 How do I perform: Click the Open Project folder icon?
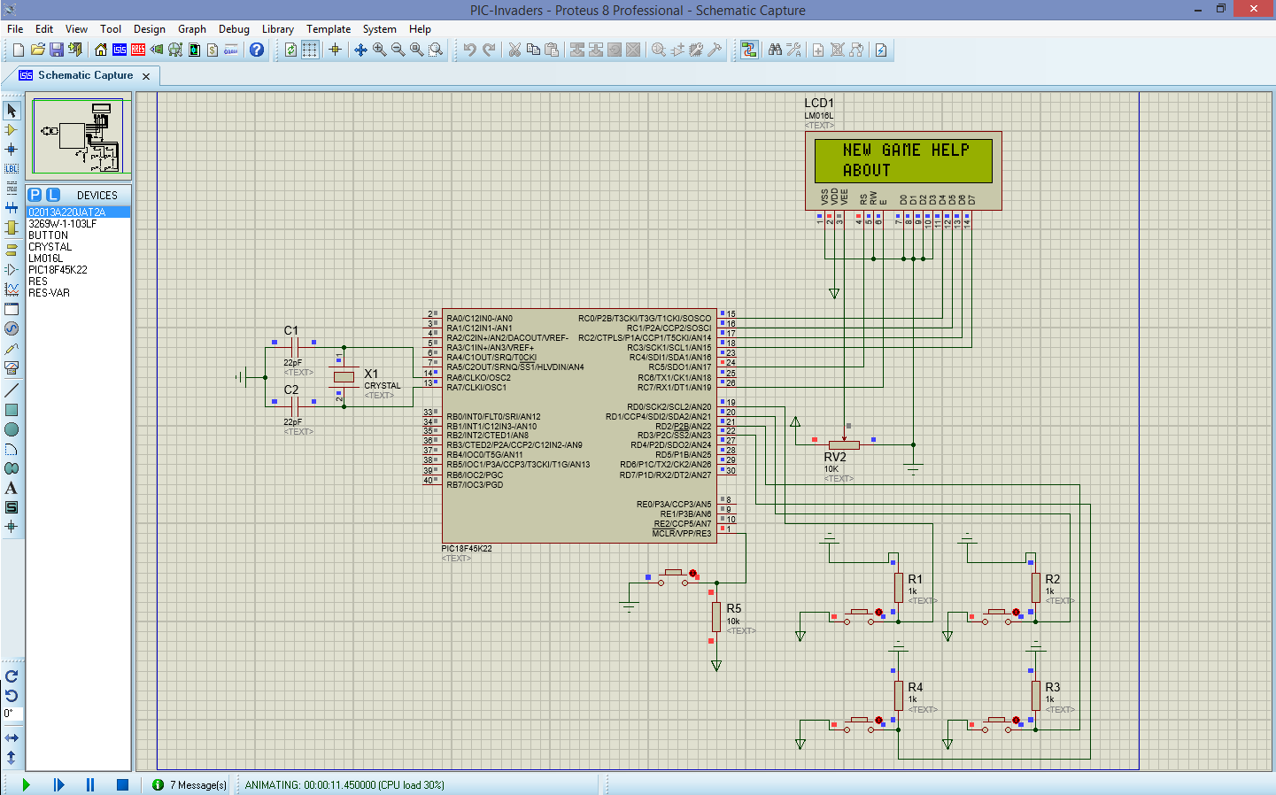(x=38, y=50)
